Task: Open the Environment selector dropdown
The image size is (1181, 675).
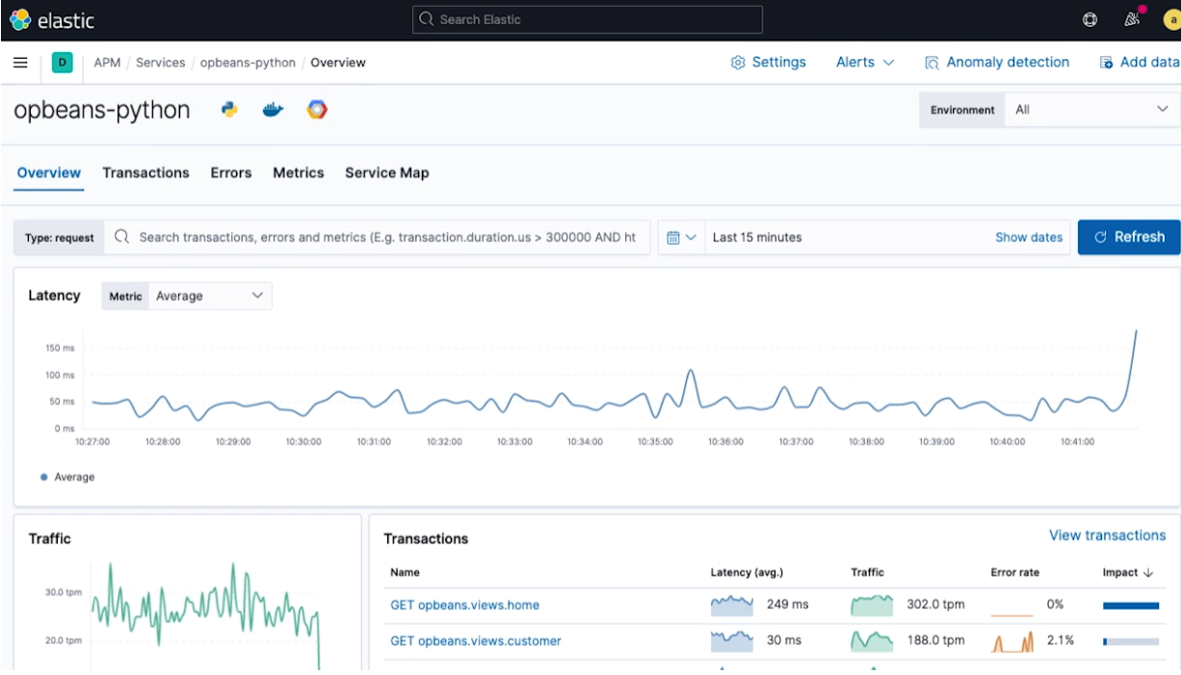Action: pos(1091,110)
